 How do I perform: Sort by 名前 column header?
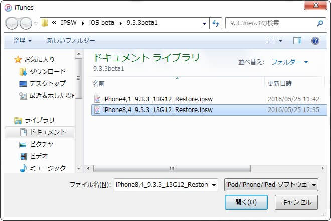click(x=99, y=84)
